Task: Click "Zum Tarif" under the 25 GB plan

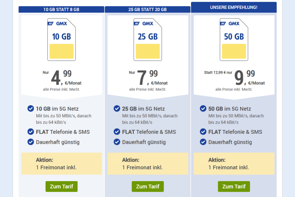Action: [x=147, y=186]
